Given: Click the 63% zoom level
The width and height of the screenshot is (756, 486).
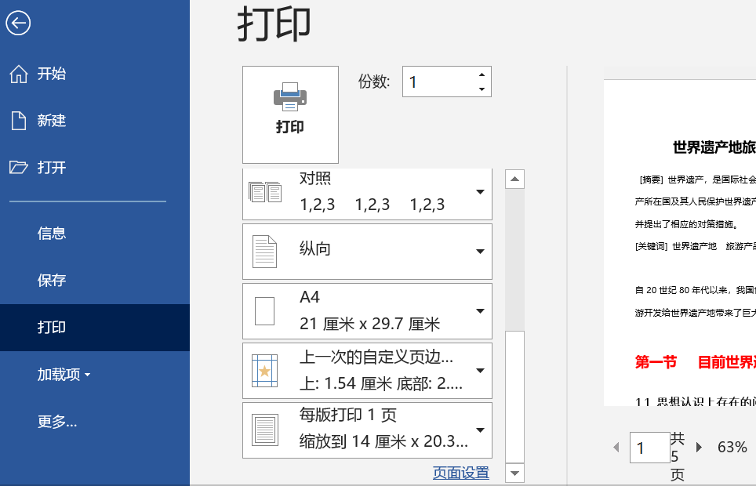Looking at the screenshot, I should click(x=732, y=447).
